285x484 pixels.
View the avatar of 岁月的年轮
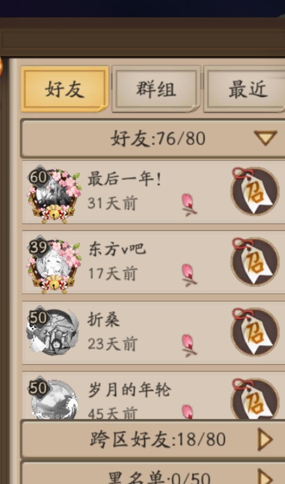[54, 398]
